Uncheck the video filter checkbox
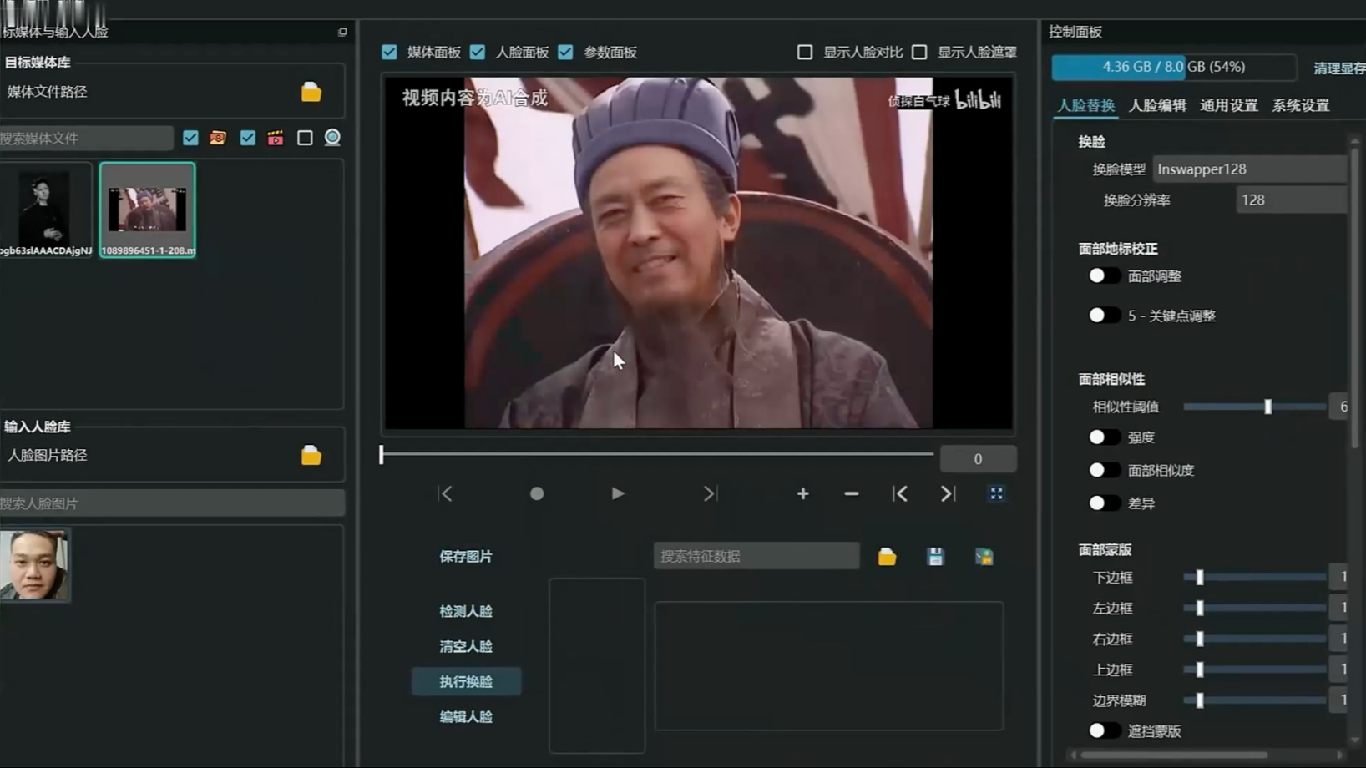The height and width of the screenshot is (768, 1366). [248, 138]
